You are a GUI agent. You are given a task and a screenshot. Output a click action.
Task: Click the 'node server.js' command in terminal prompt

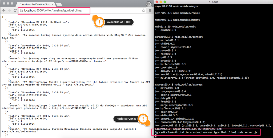[247, 132]
